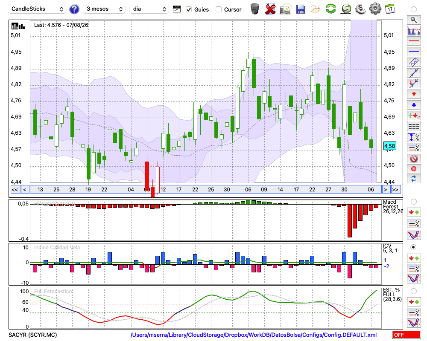Click the << jump back button
Image resolution: width=427 pixels, height=341 pixels.
(15, 190)
